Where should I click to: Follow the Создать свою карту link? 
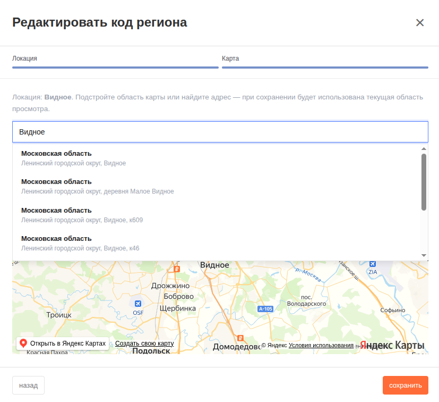click(144, 344)
